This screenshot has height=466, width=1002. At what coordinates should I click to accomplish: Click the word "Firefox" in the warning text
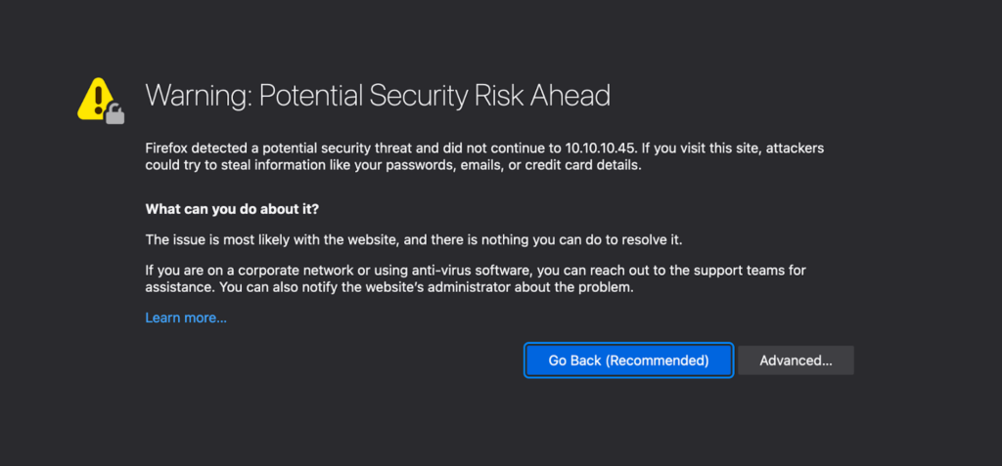point(169,148)
